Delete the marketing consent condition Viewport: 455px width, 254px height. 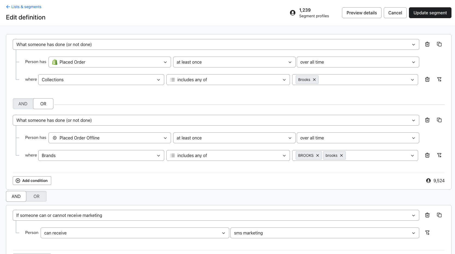pyautogui.click(x=427, y=215)
